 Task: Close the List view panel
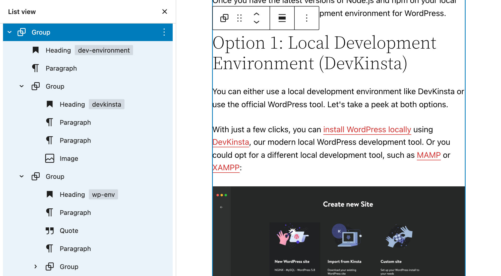point(165,12)
